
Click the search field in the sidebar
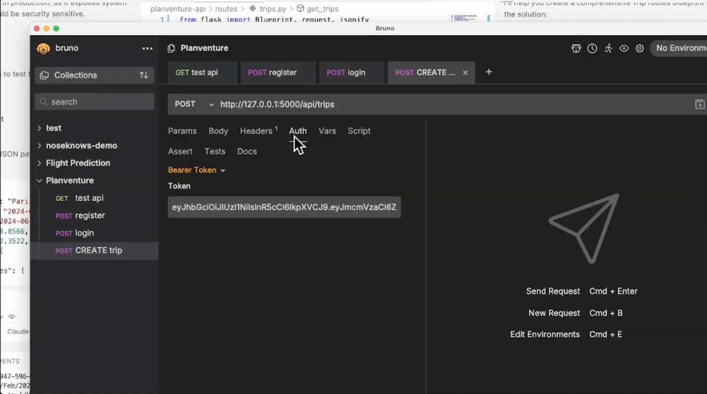(94, 102)
